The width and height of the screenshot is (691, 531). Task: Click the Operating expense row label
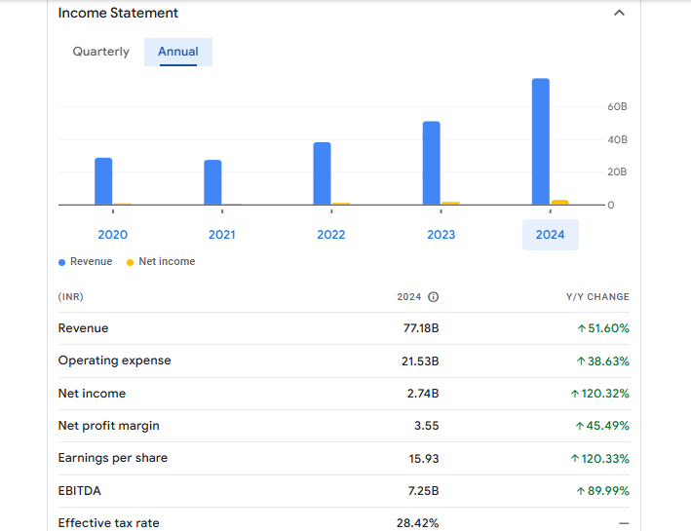point(115,360)
